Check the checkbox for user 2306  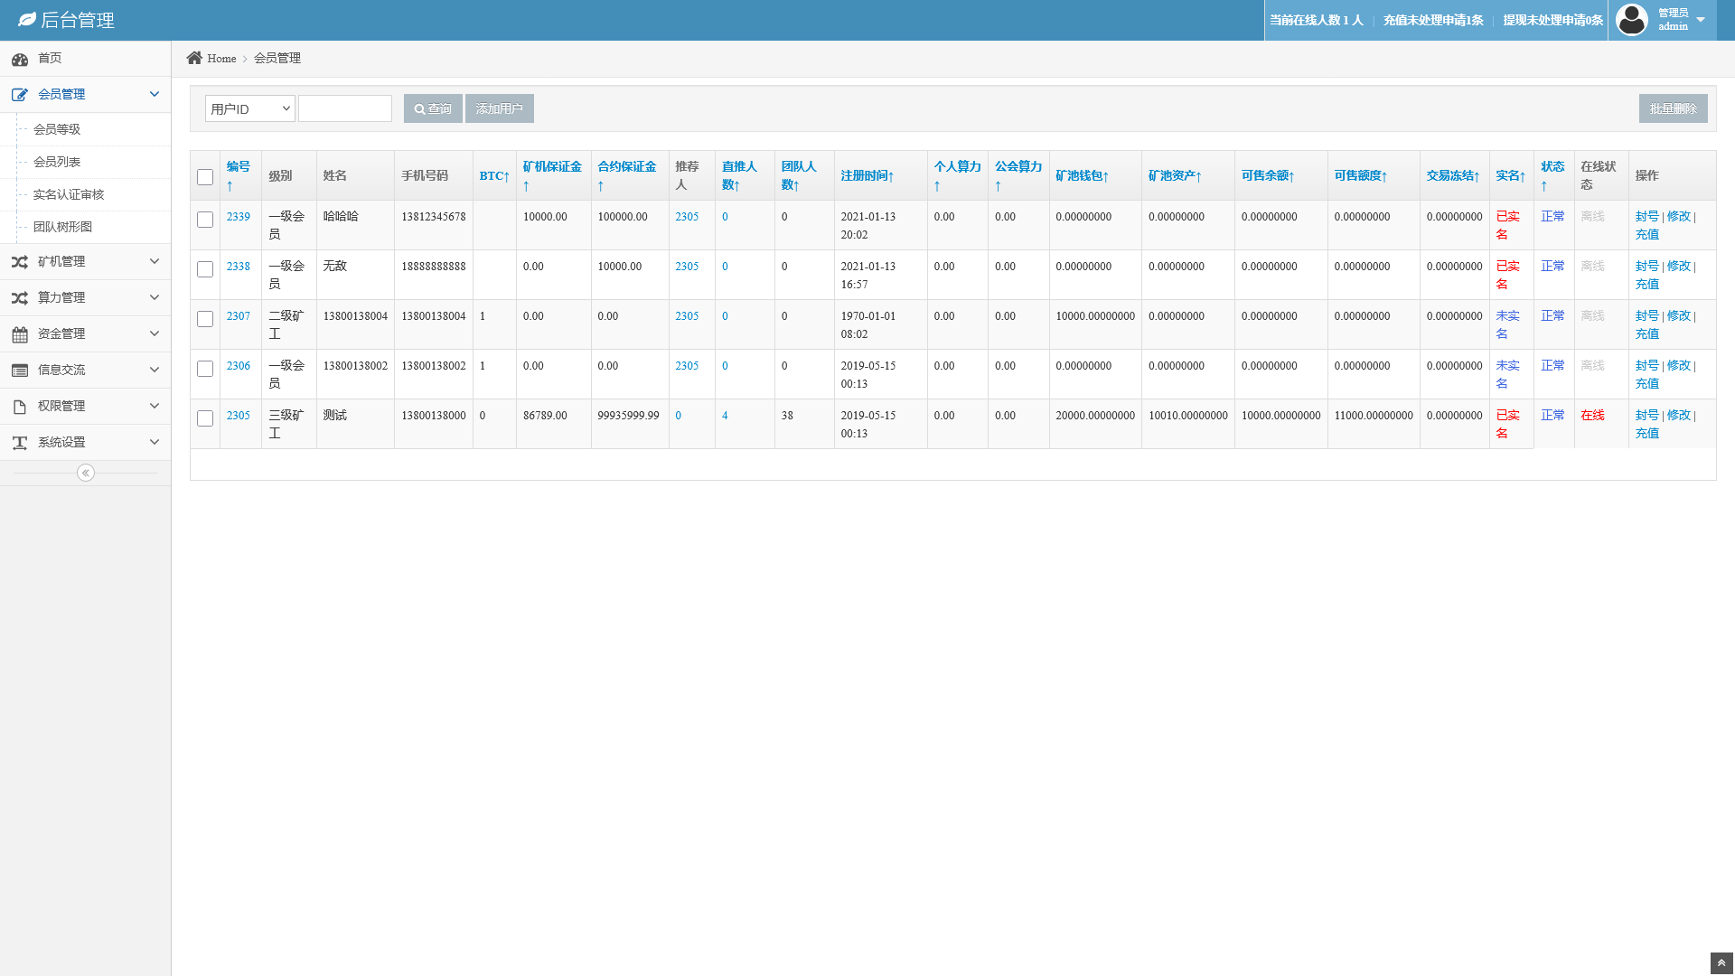pyautogui.click(x=205, y=369)
